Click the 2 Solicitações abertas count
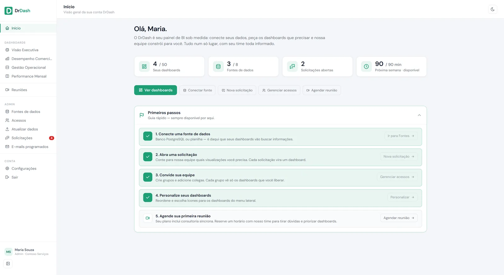Image resolution: width=504 pixels, height=275 pixels. [303, 64]
